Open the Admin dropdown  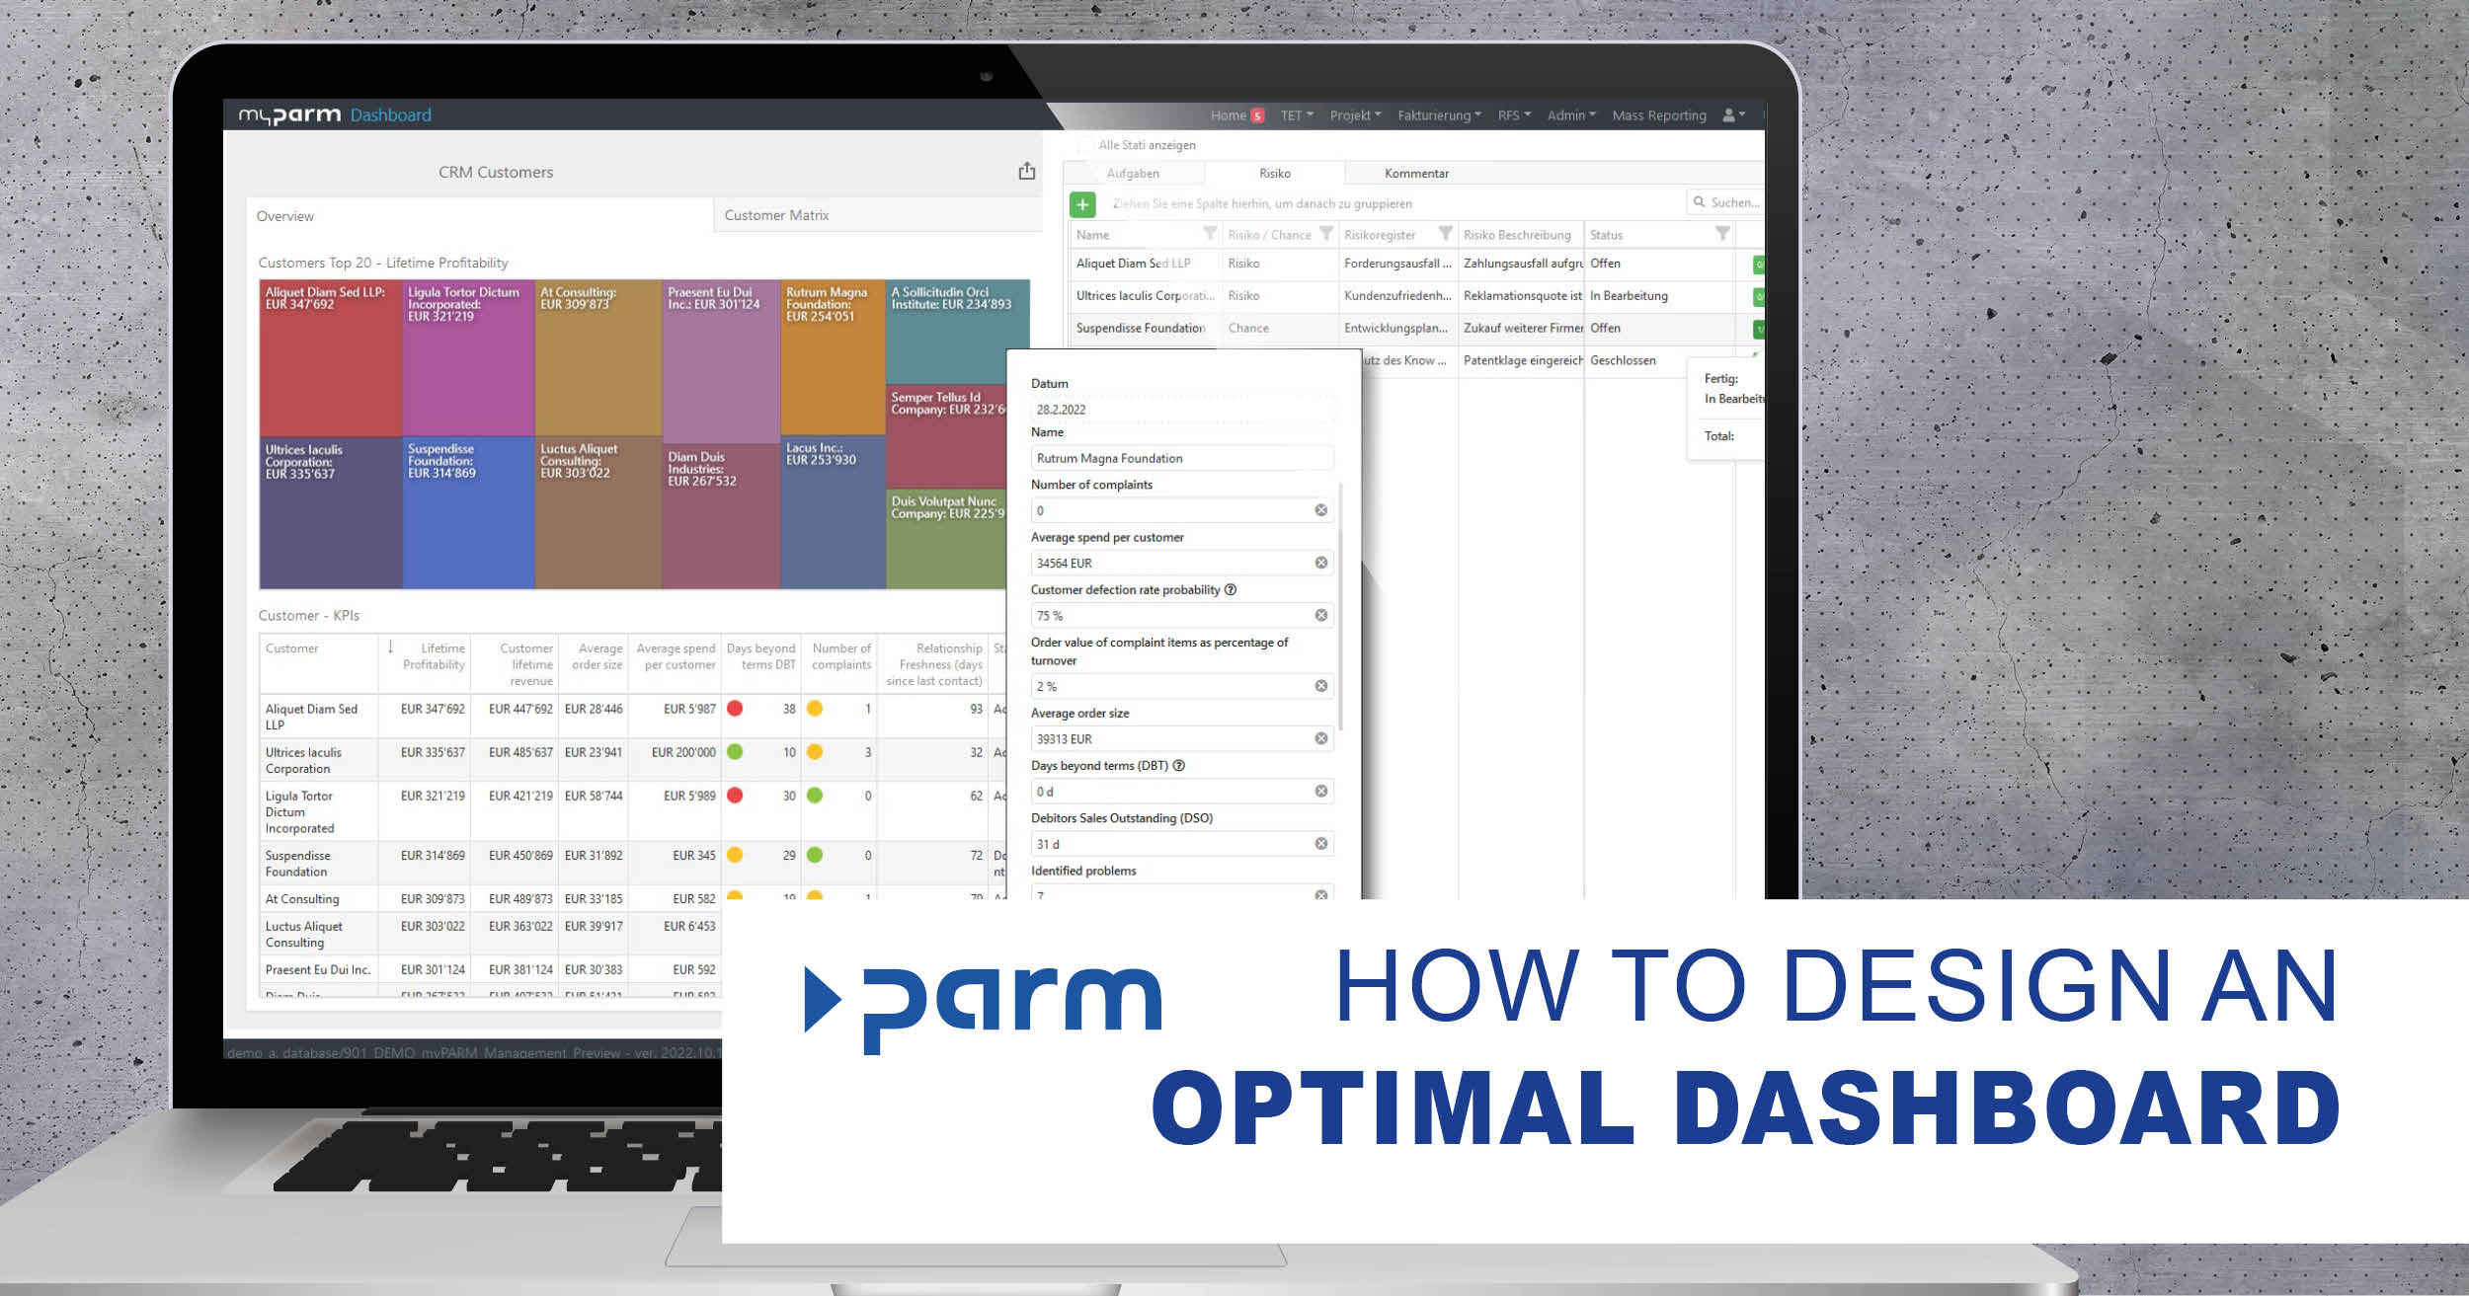click(x=1570, y=114)
